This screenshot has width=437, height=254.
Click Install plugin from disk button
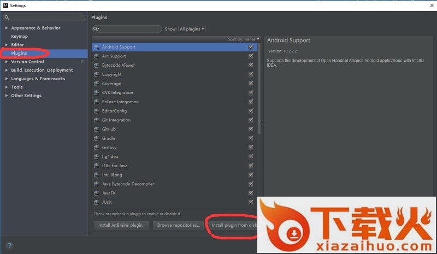tap(233, 225)
